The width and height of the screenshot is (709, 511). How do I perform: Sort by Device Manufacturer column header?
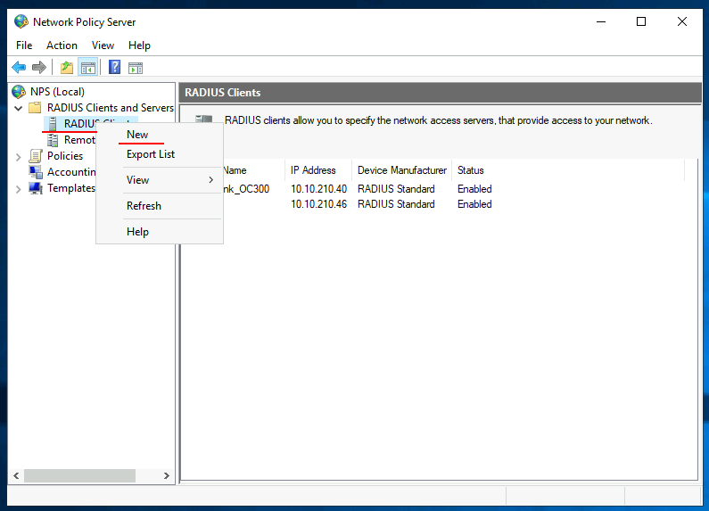[401, 170]
